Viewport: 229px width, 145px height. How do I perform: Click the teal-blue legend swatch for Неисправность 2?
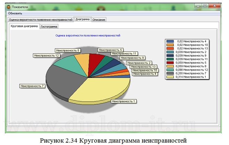coord(170,52)
